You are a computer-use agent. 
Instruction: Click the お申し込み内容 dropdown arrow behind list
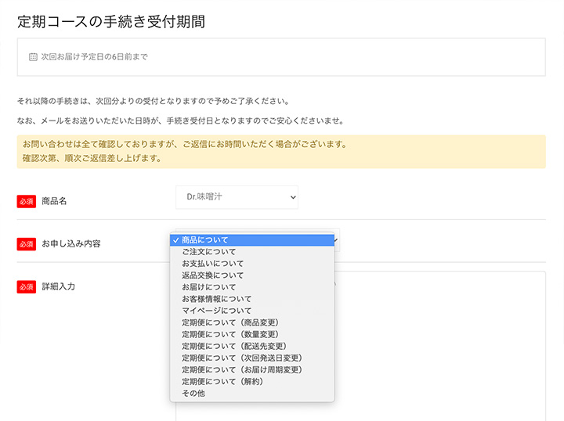336,240
